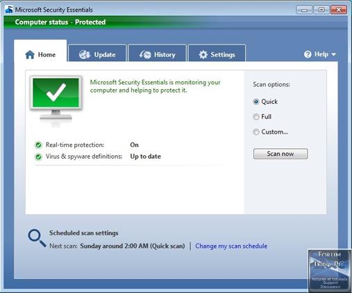Maximize the Security Essentials window
This screenshot has width=352, height=293.
pos(321,10)
